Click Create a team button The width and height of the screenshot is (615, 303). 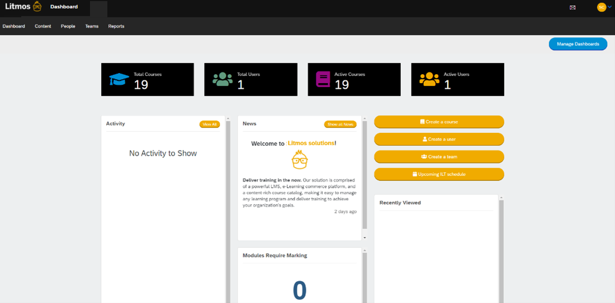click(439, 157)
